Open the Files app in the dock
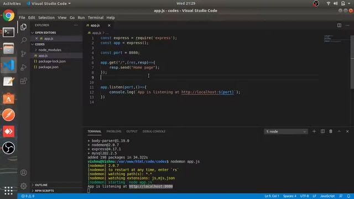Image resolution: width=354 pixels, height=199 pixels. pyautogui.click(x=9, y=49)
